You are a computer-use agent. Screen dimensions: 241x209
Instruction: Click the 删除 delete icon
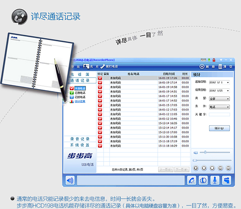click(202, 67)
